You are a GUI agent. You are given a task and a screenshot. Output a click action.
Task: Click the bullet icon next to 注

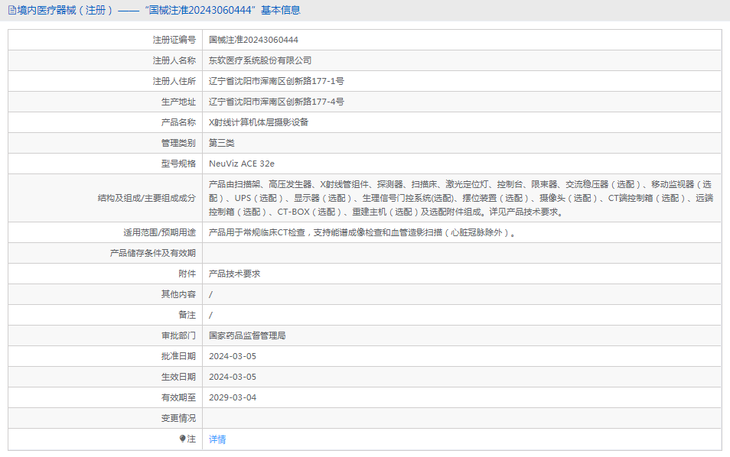[x=182, y=439]
